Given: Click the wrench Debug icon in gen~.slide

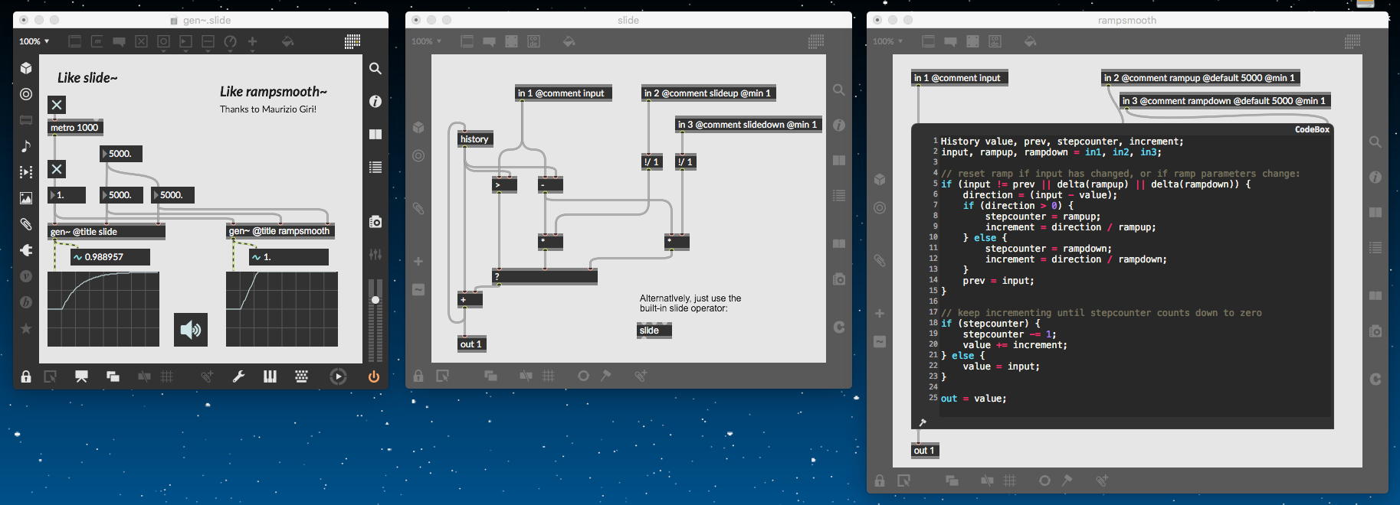Looking at the screenshot, I should point(238,376).
